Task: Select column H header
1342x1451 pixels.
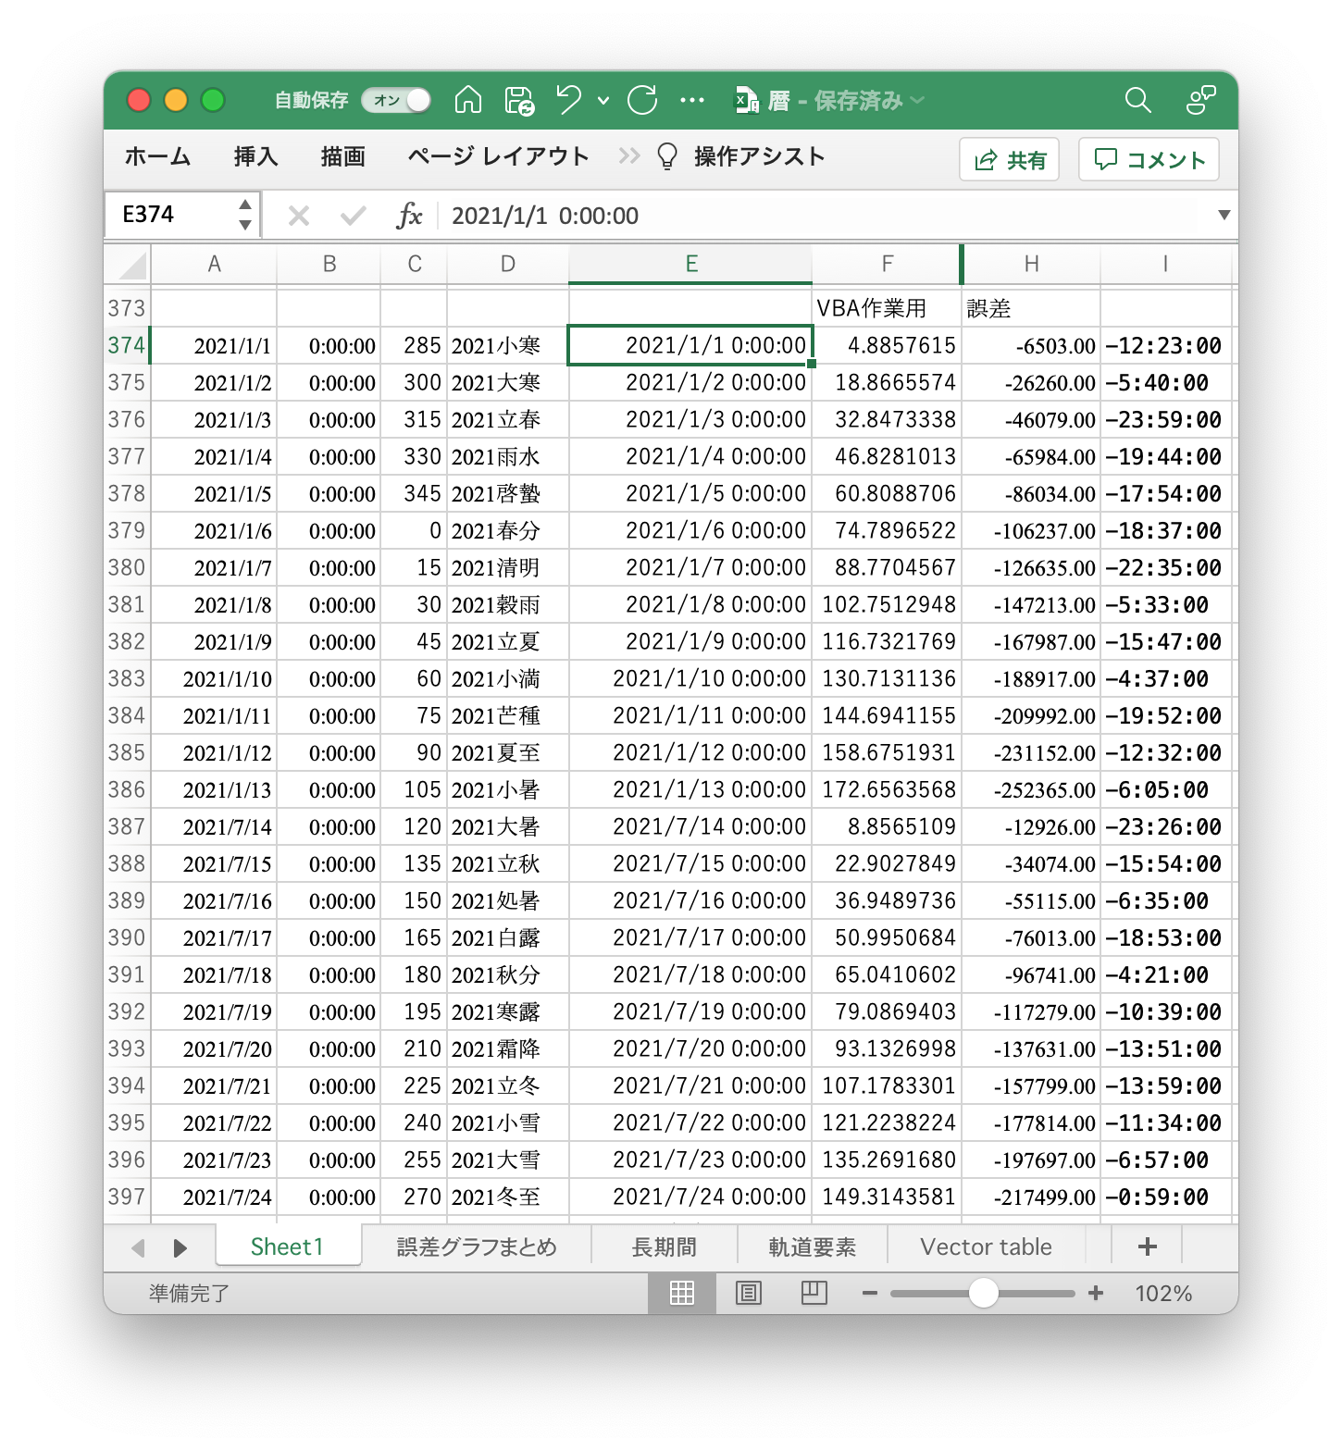Action: tap(1031, 265)
